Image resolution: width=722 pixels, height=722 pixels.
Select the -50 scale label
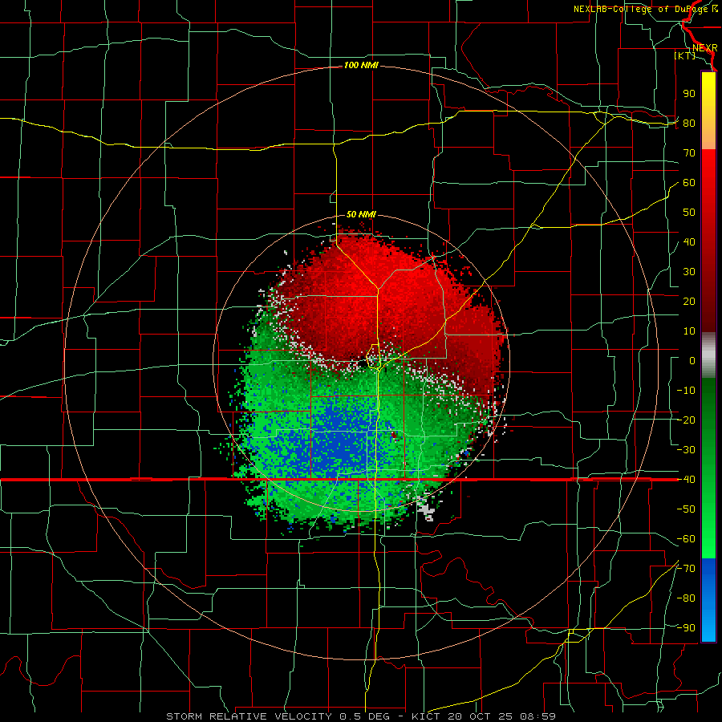[x=686, y=509]
